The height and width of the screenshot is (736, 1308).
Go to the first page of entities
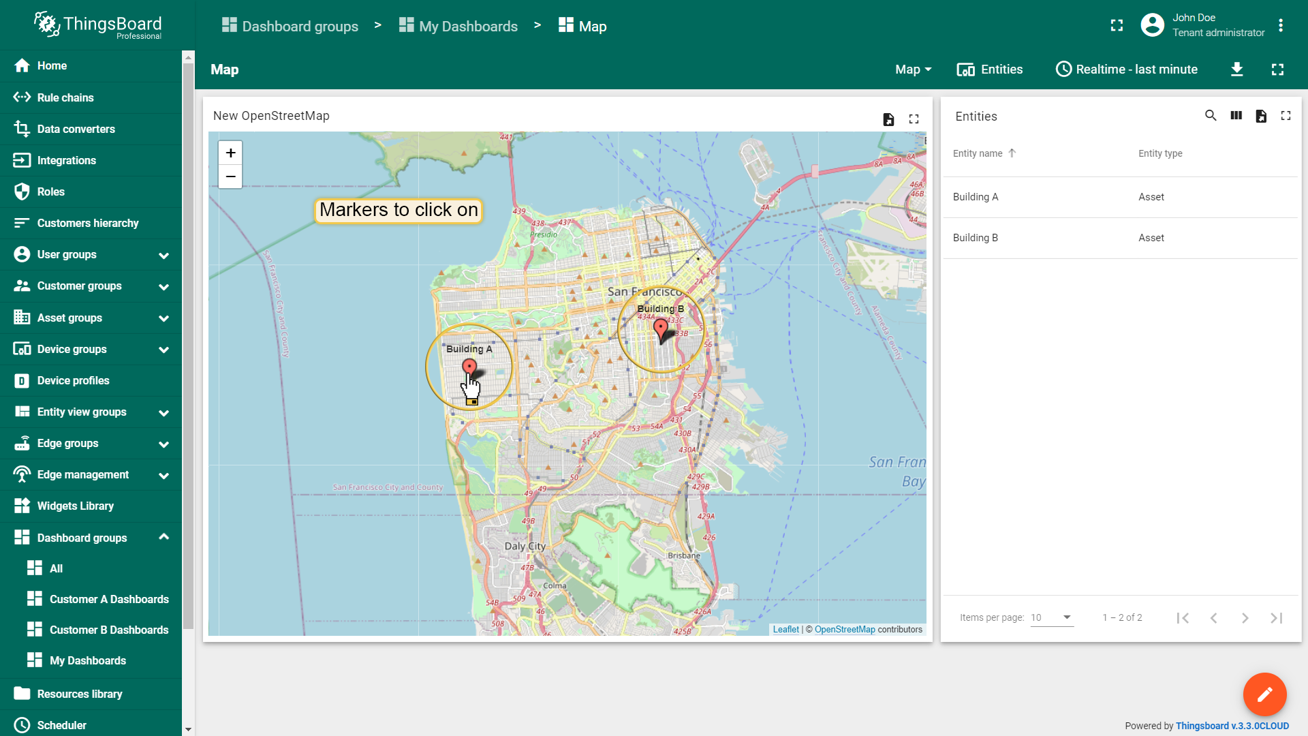pyautogui.click(x=1183, y=618)
